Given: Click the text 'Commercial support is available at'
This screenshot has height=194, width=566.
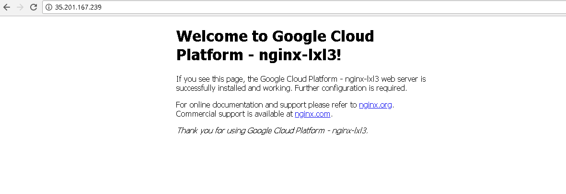Looking at the screenshot, I should tap(234, 114).
